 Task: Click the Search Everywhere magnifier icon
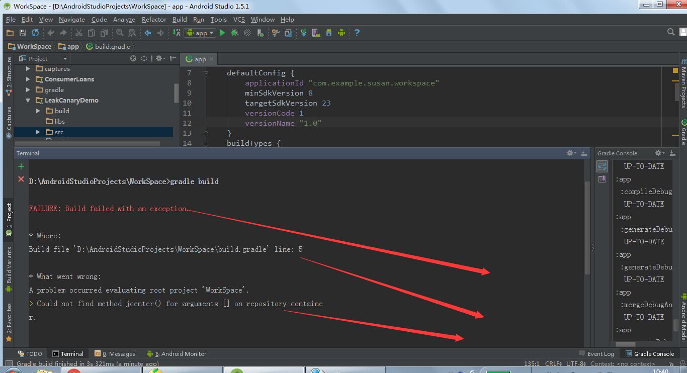(x=671, y=32)
